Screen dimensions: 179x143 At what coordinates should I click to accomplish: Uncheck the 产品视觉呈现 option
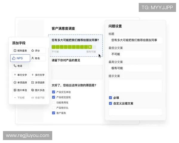[x=53, y=97]
